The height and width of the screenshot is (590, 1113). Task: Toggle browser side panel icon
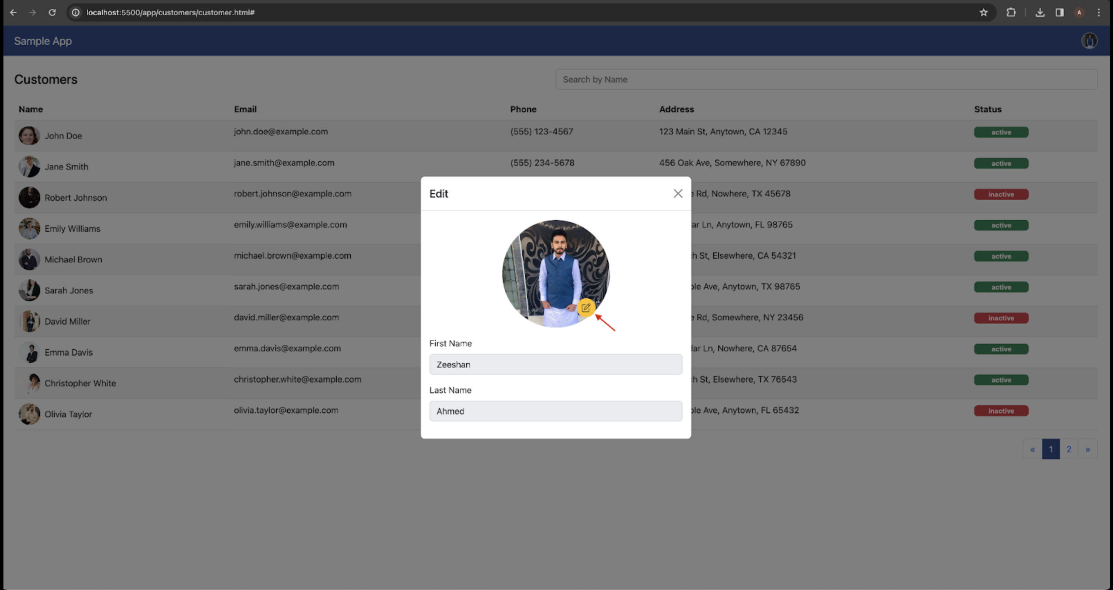click(1059, 12)
